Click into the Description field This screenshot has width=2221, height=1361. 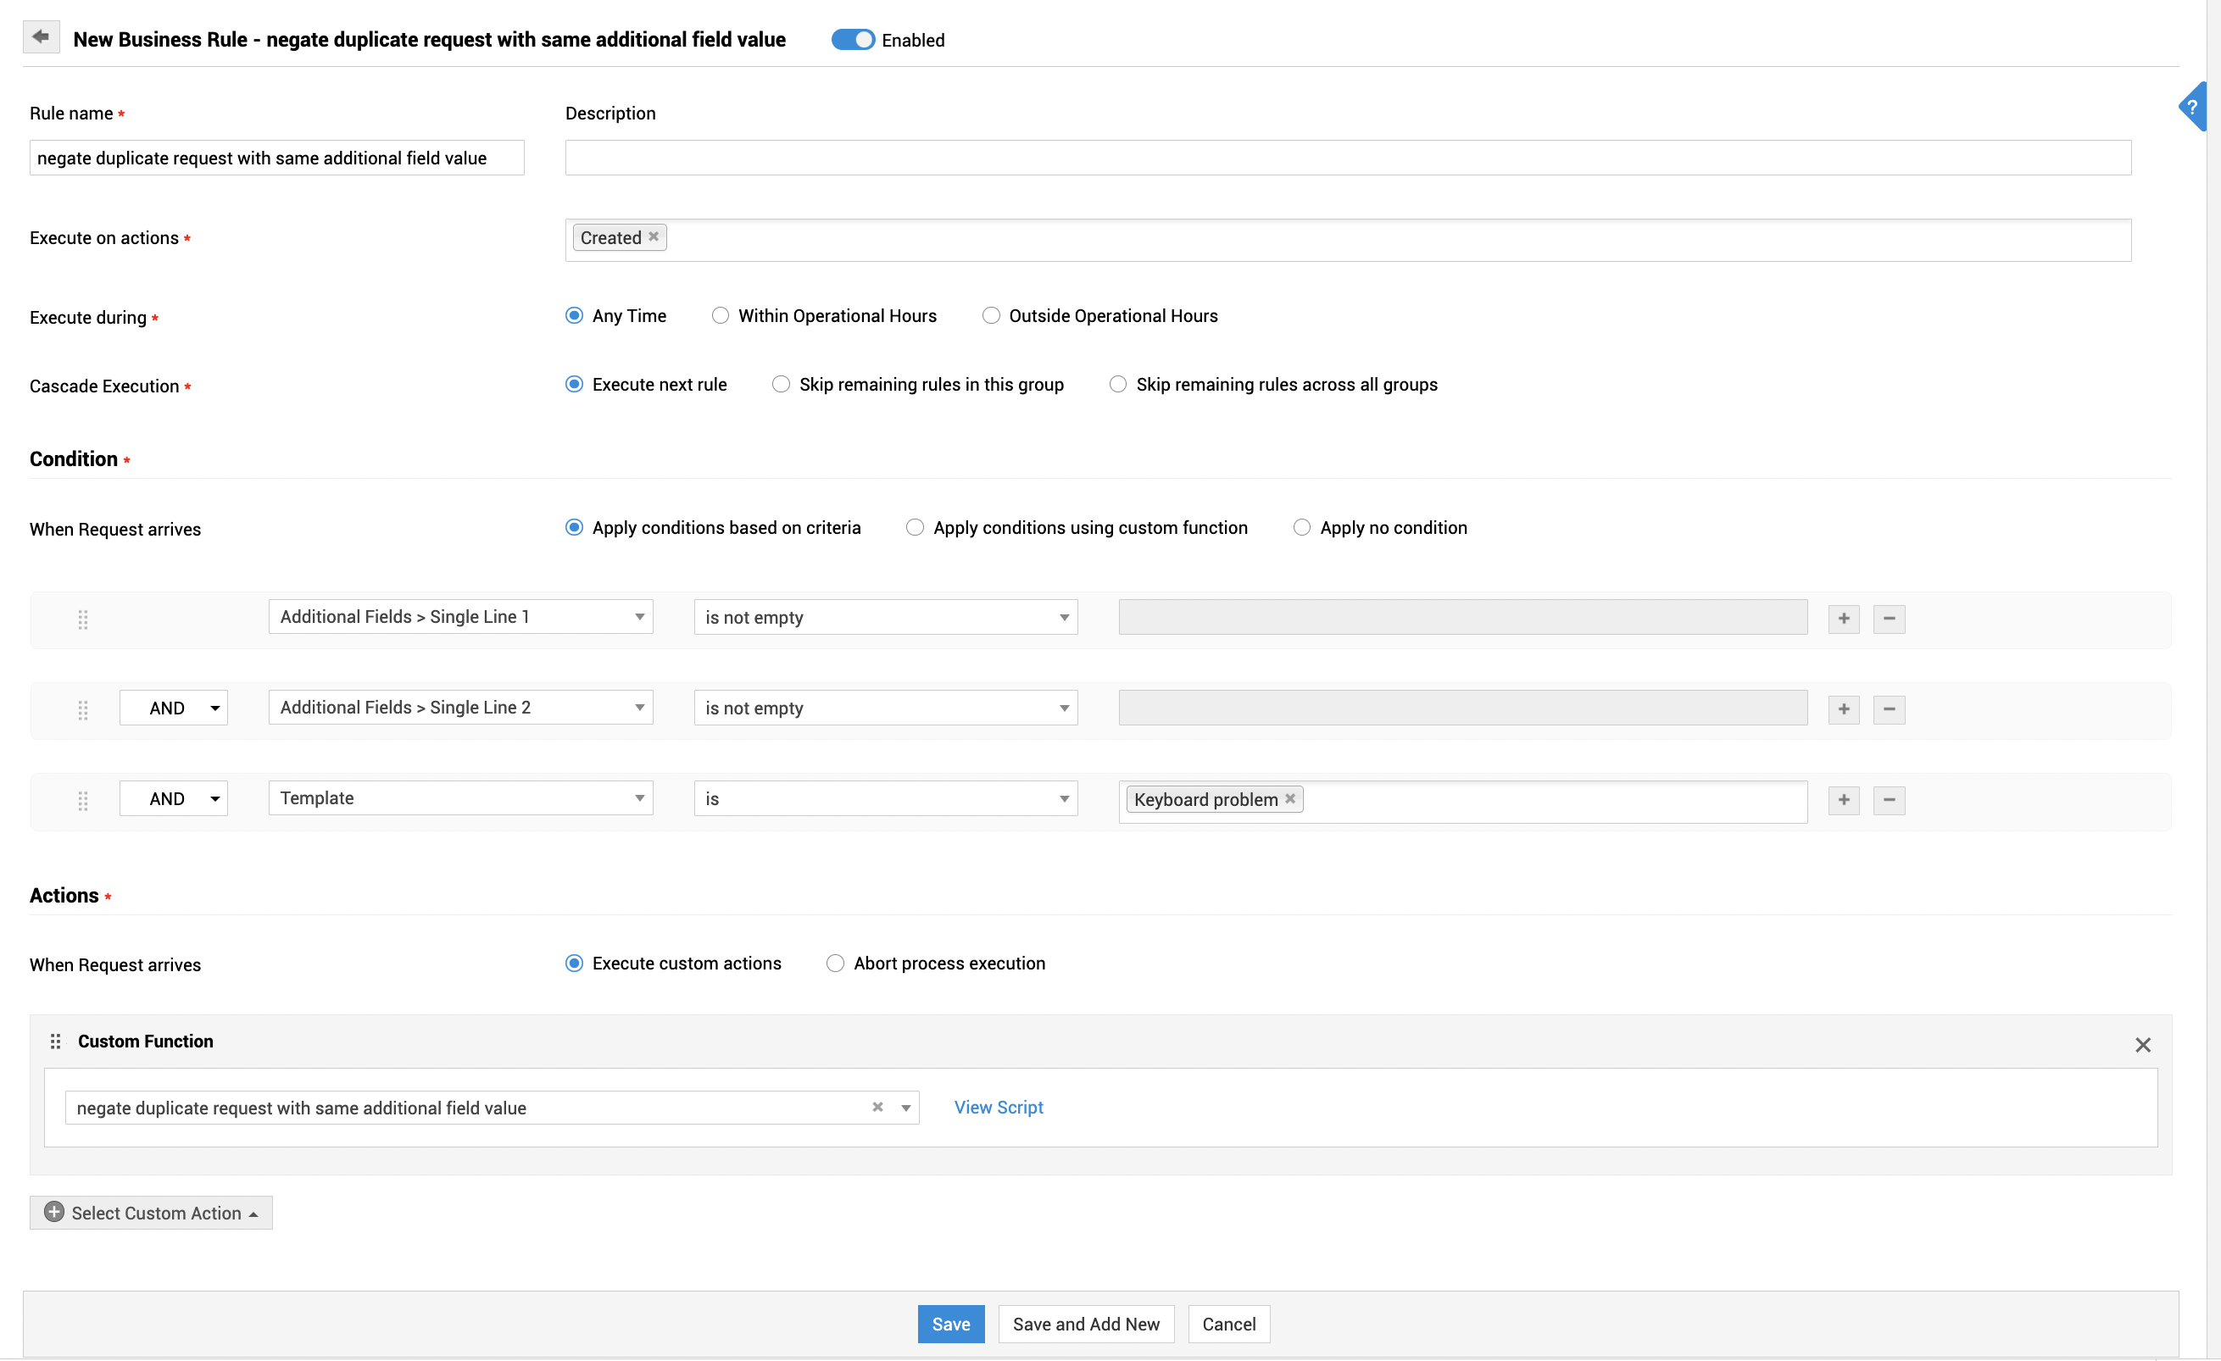tap(1347, 158)
